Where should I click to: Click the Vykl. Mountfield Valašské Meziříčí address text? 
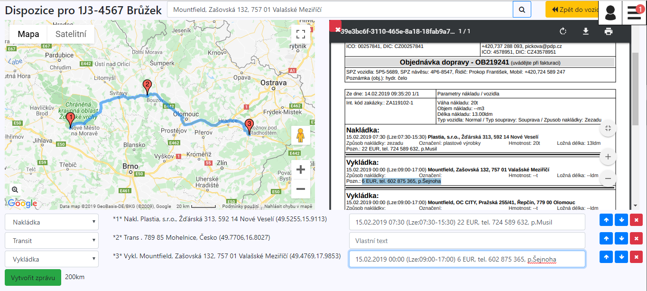227,256
